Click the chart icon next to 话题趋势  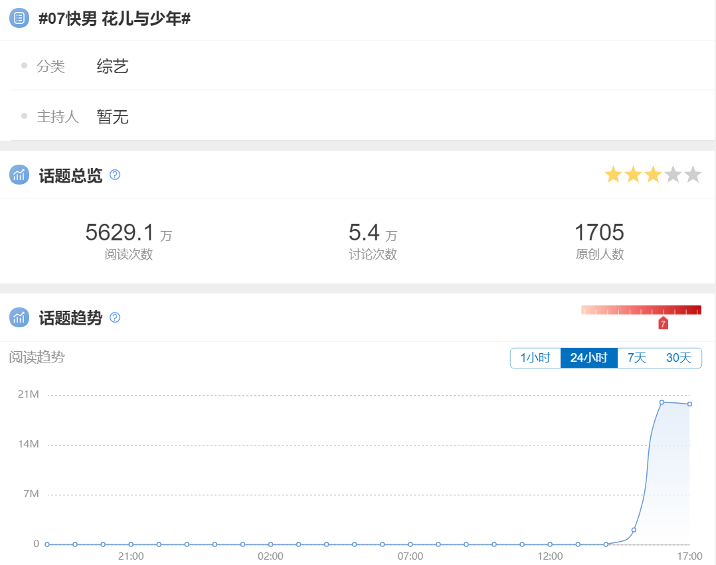click(19, 317)
